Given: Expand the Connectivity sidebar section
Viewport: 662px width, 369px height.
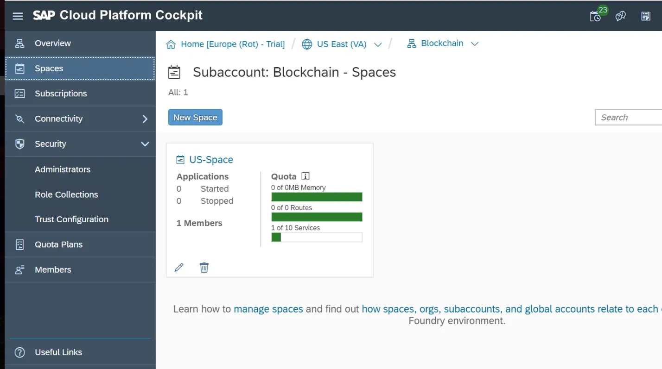Looking at the screenshot, I should click(146, 119).
